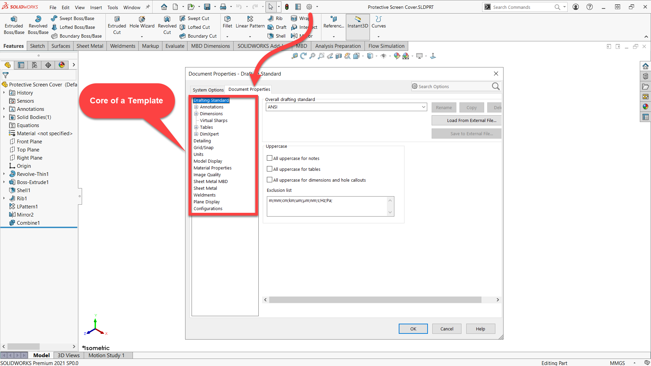Click the dialog horizontal scrollbar thumb

point(375,300)
